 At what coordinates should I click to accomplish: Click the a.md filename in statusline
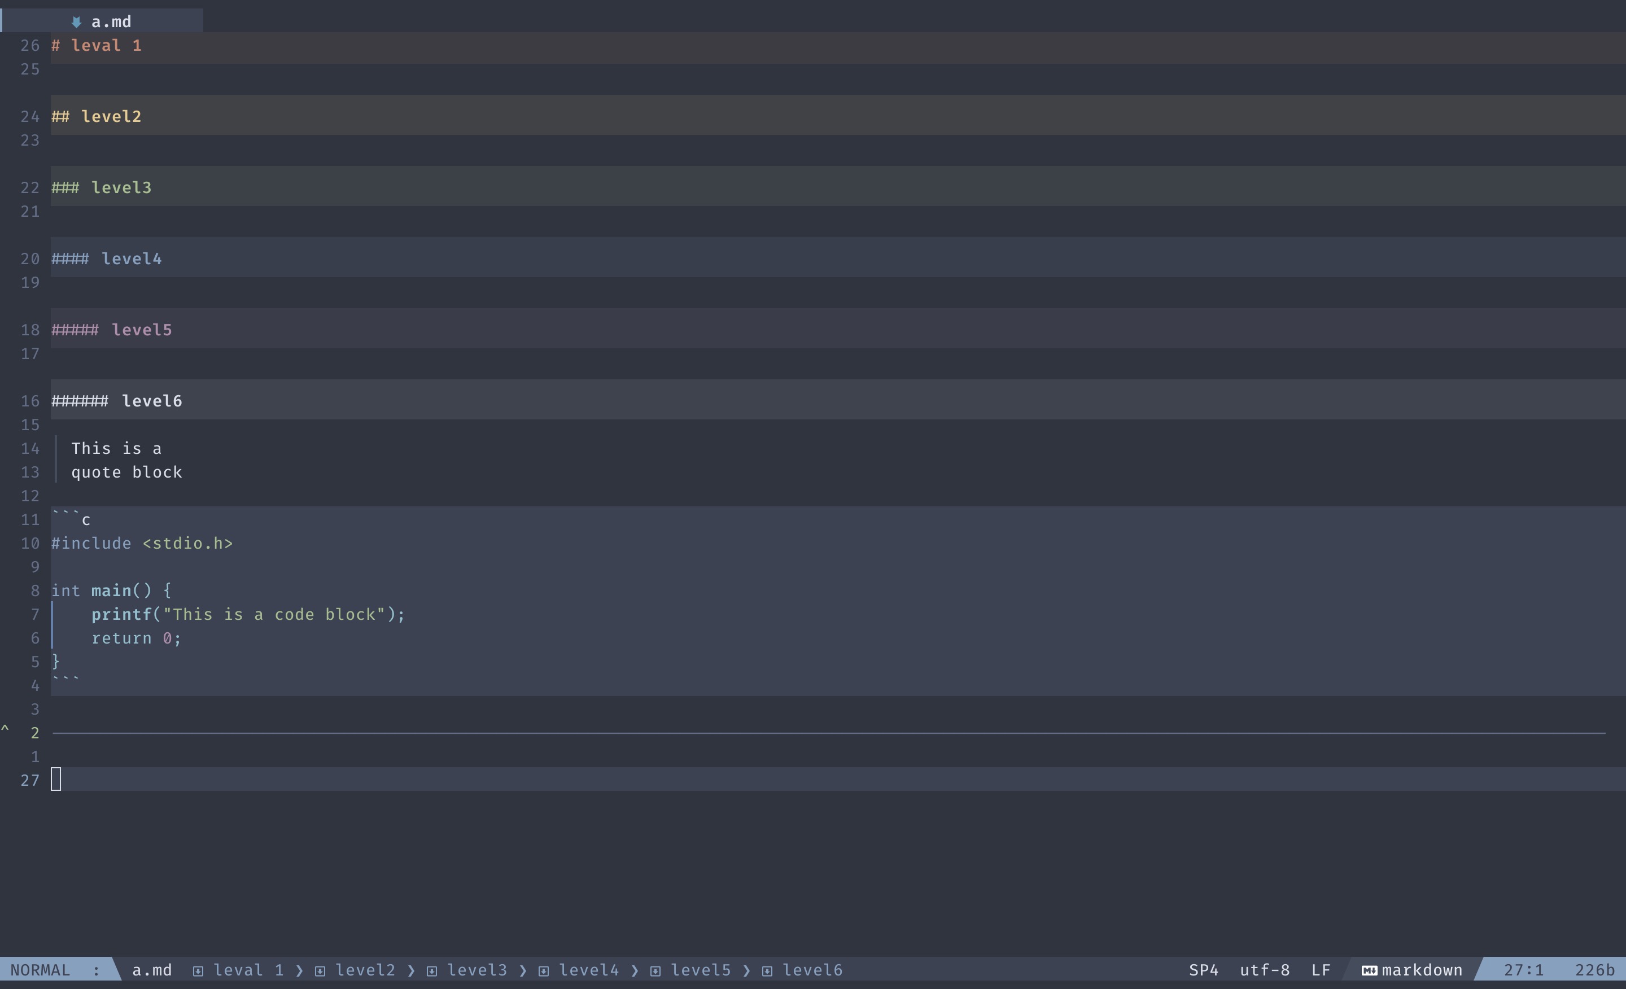(x=152, y=970)
